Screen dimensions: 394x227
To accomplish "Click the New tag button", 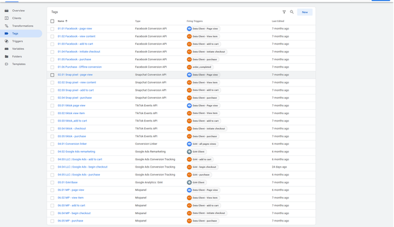I will 305,12.
